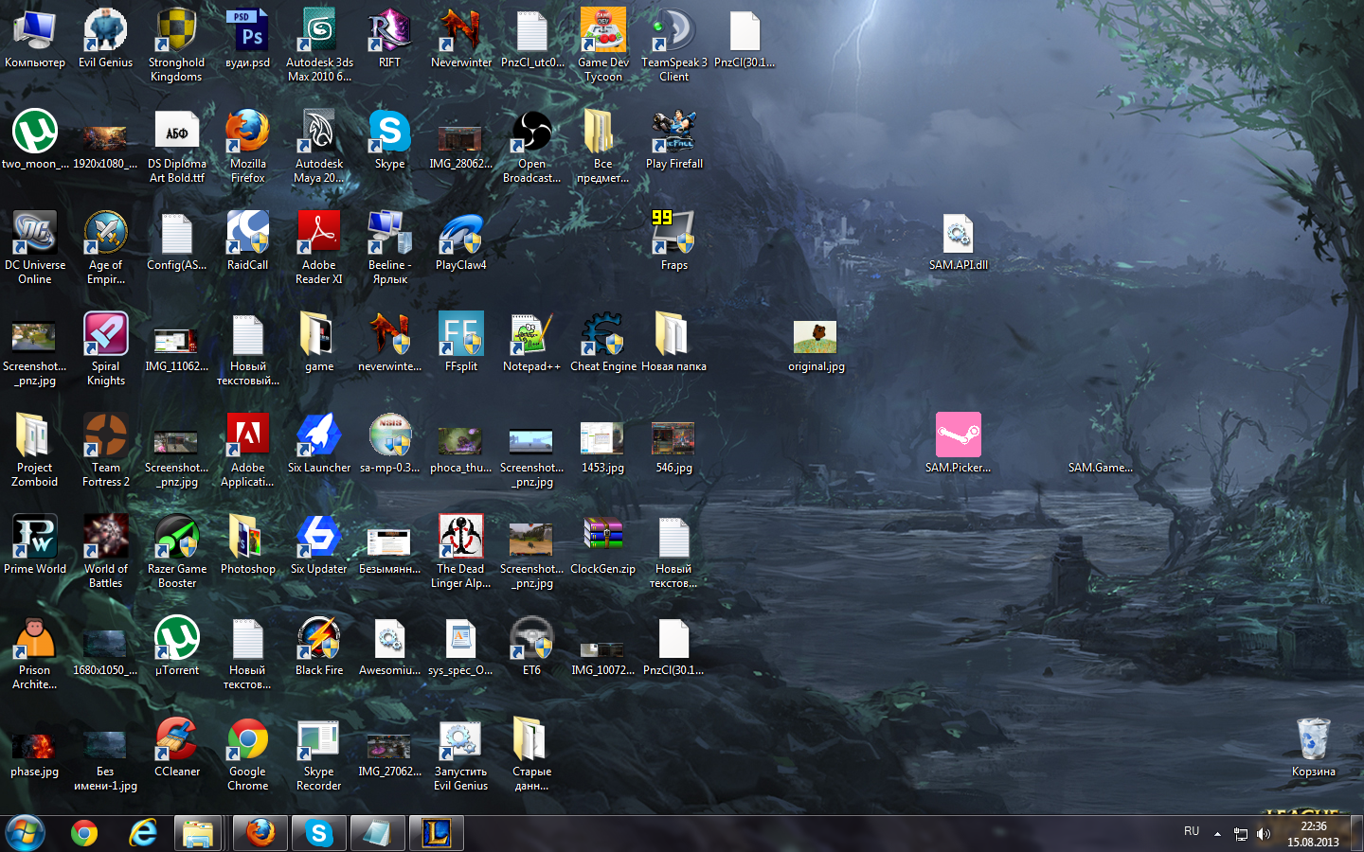This screenshot has width=1364, height=852.
Task: Select the Старые данн... folder
Action: point(531,754)
